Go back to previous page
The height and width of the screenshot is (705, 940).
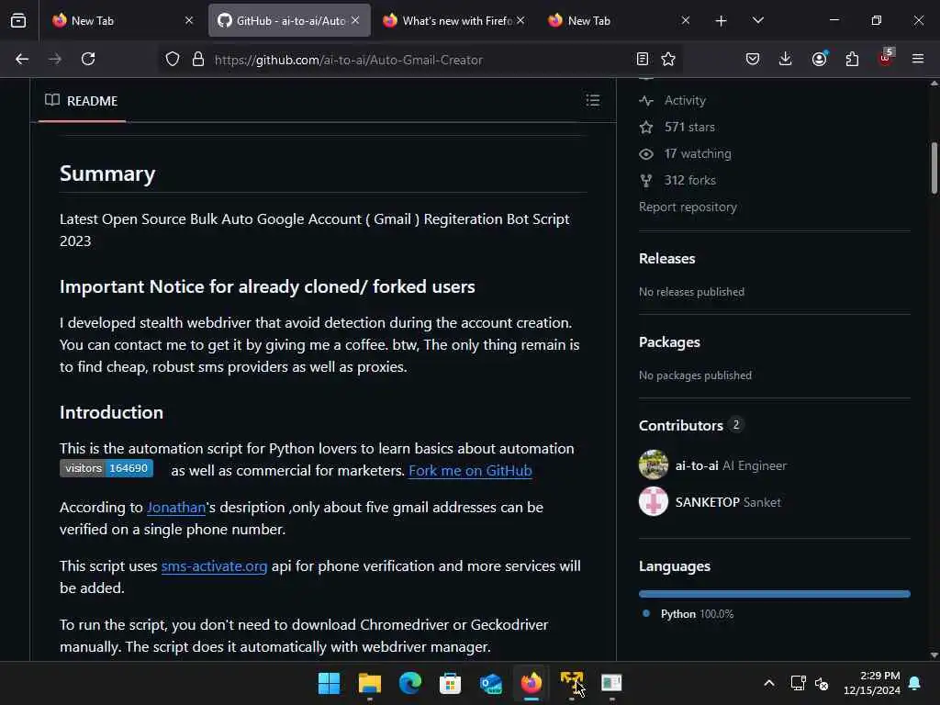coord(22,59)
